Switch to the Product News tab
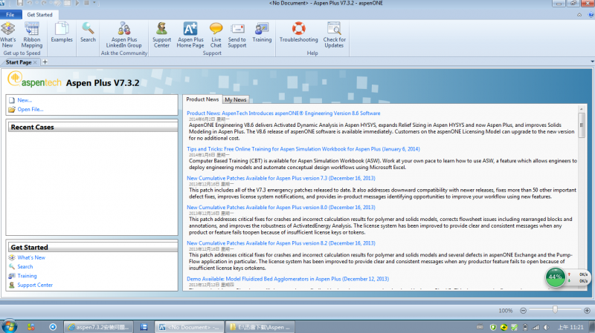The image size is (595, 333). [x=202, y=99]
